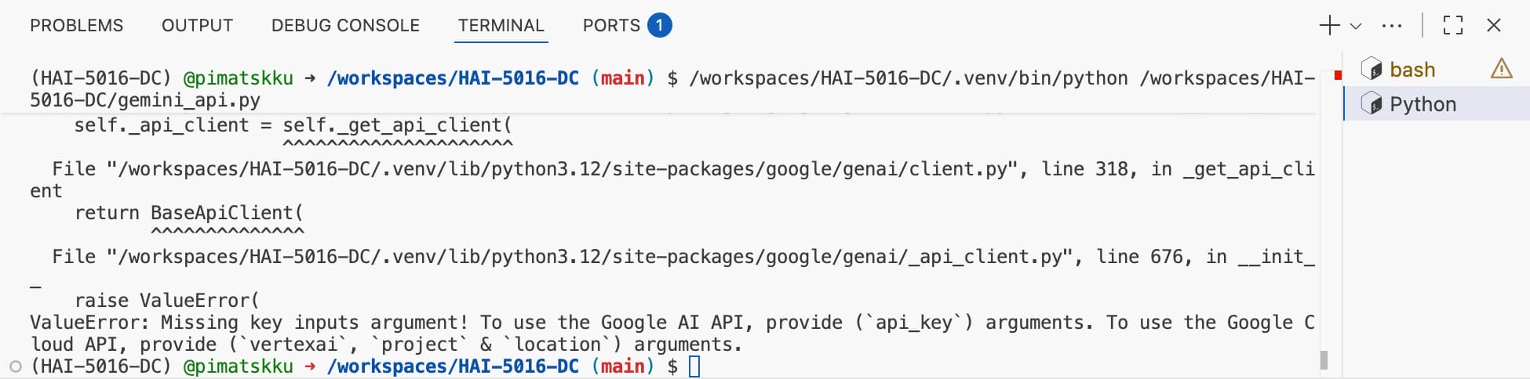
Task: Click the cursor at the terminal prompt
Action: pos(694,366)
